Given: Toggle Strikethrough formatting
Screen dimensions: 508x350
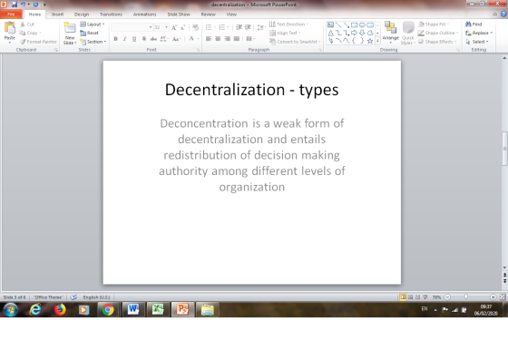Looking at the screenshot, I should [x=153, y=39].
